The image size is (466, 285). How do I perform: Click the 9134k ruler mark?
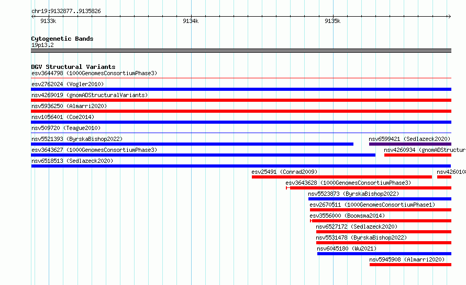click(191, 21)
